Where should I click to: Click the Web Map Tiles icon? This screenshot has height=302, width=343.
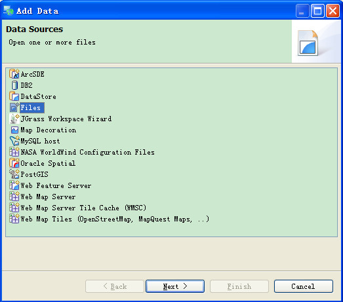click(x=14, y=219)
